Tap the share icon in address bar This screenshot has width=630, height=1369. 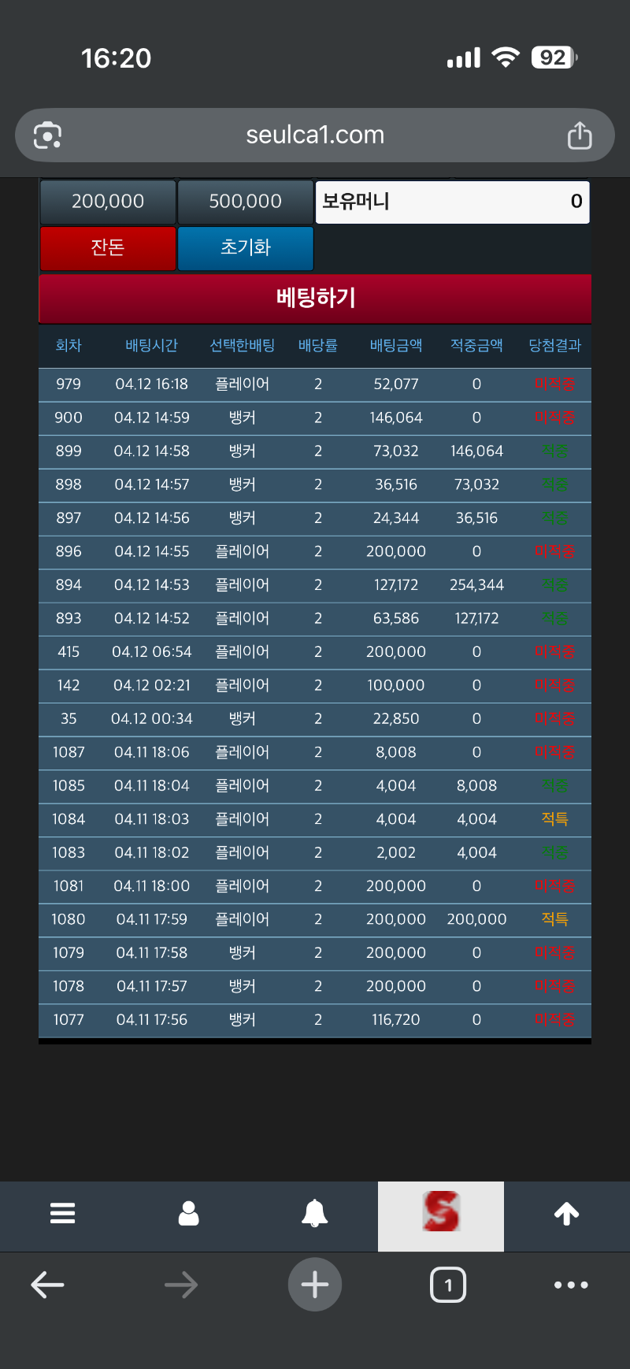point(580,135)
